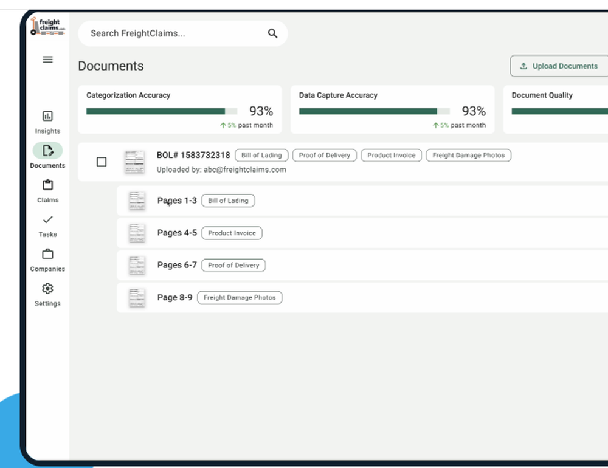Screen dimensions: 608x468
Task: Click the search magnifier icon
Action: tap(272, 34)
